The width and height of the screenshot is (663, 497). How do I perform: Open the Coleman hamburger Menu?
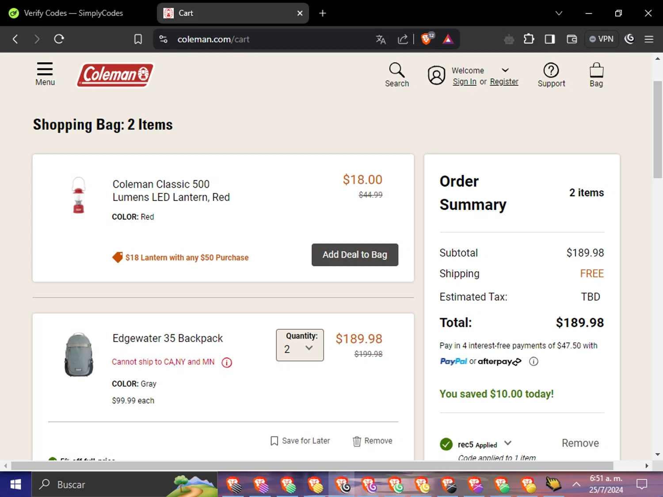coord(45,74)
